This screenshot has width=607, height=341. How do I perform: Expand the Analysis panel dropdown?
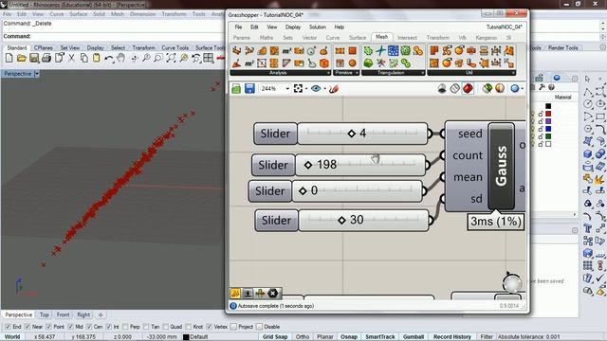[328, 73]
